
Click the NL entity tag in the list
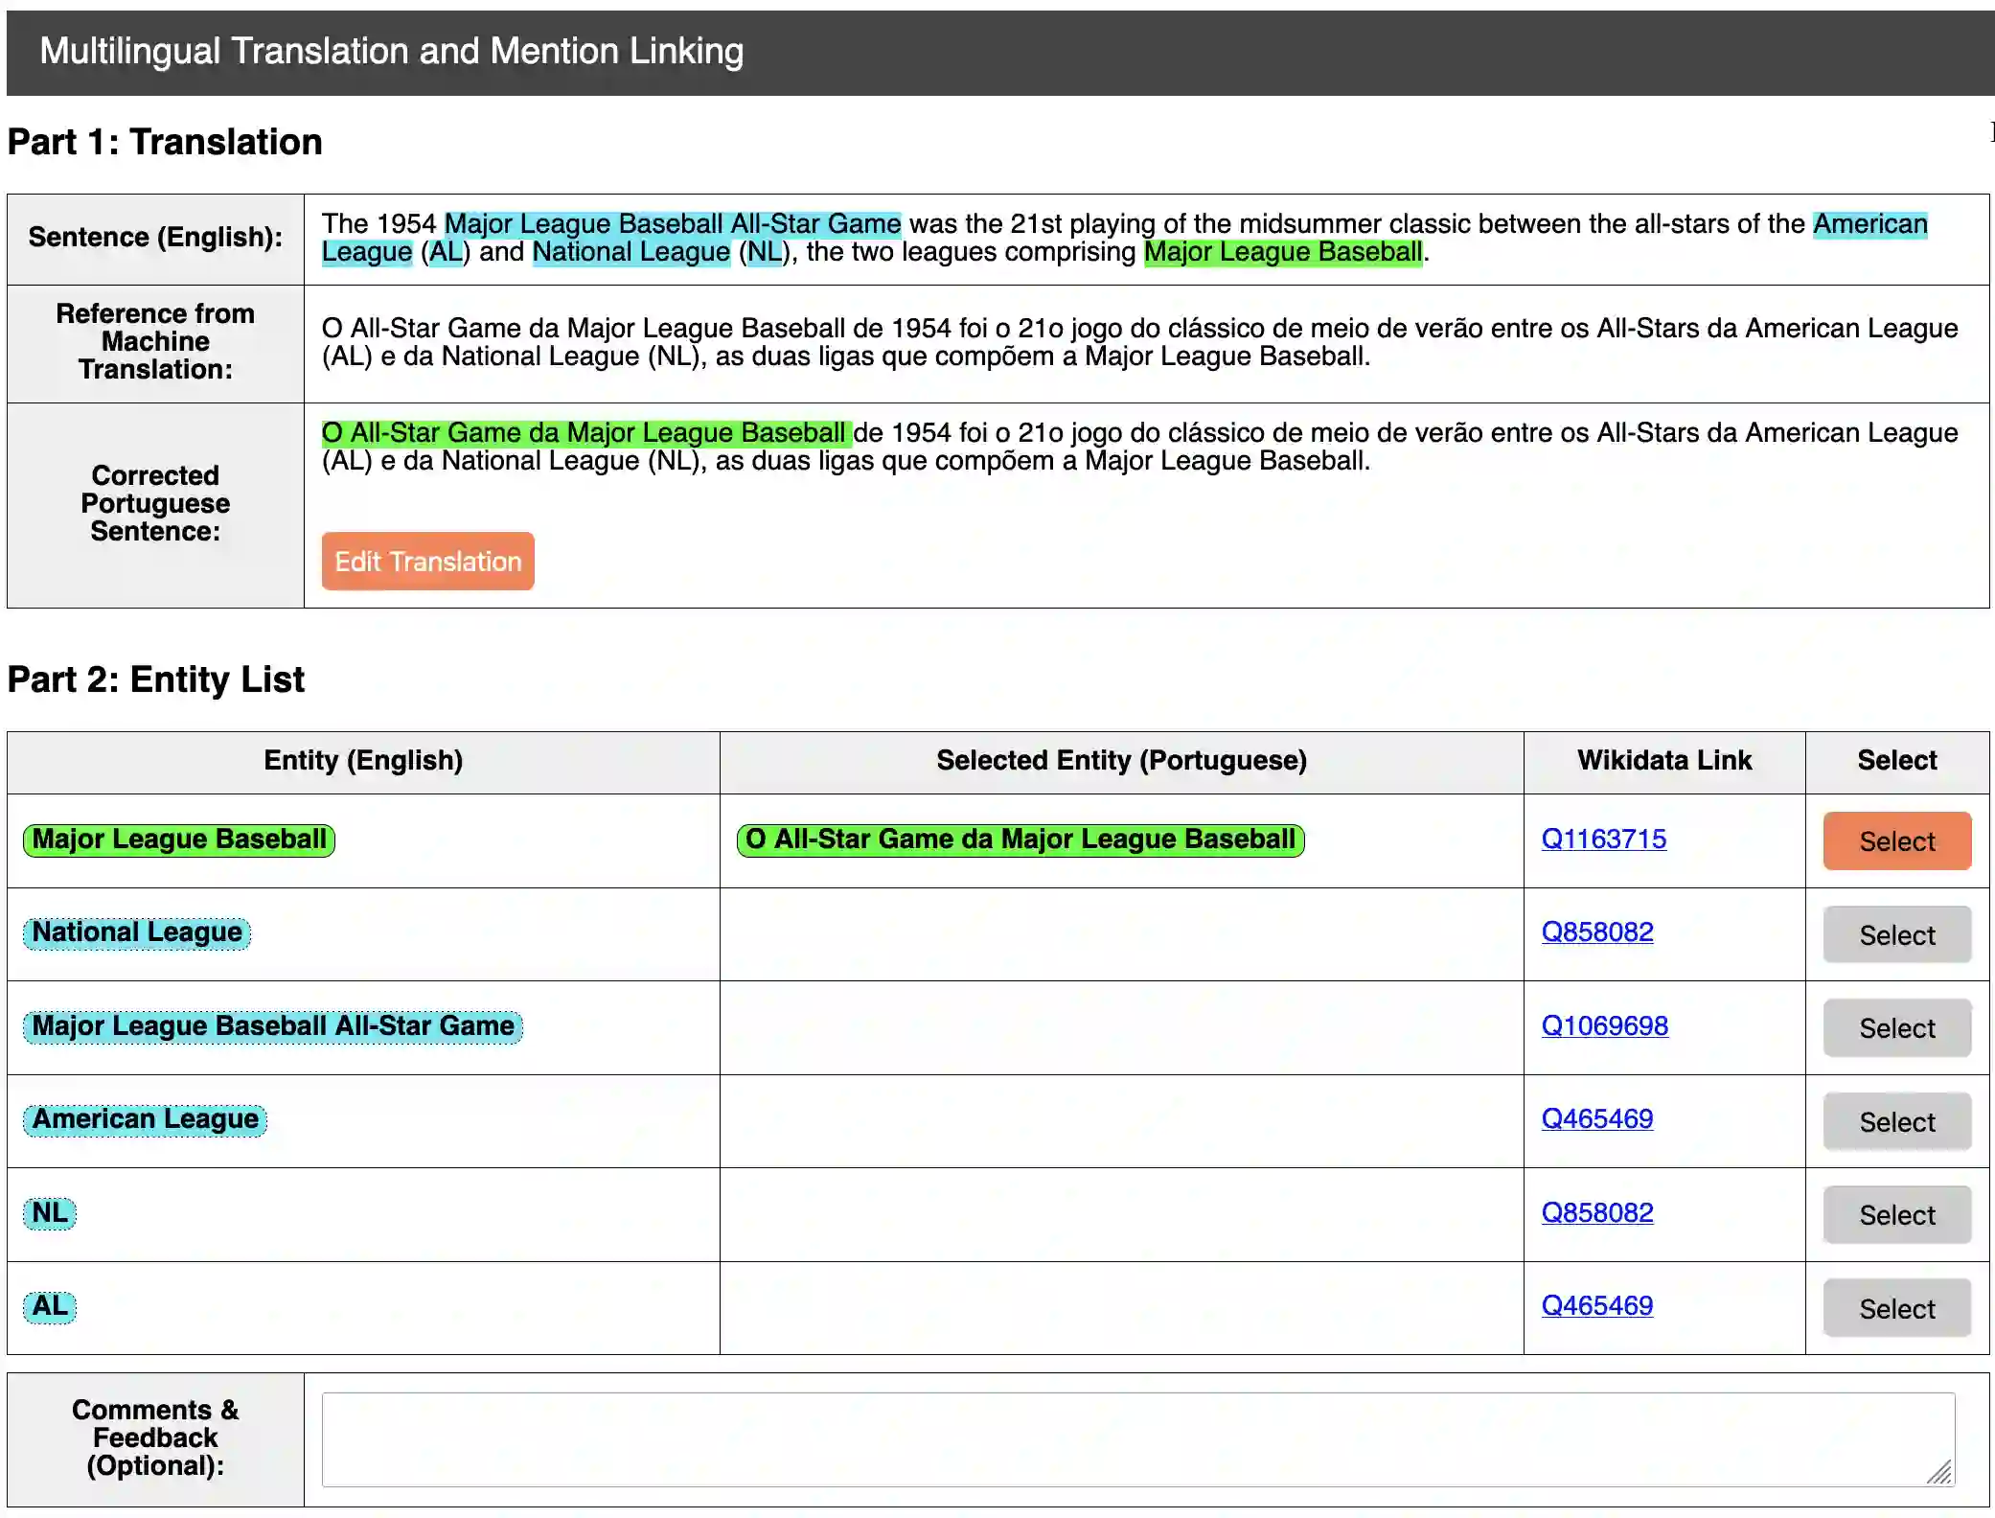(x=50, y=1212)
